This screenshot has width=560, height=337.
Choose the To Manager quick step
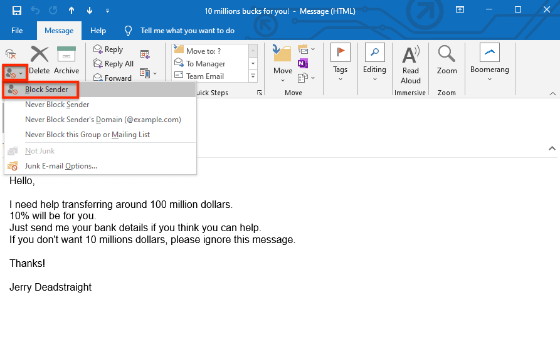pos(209,63)
